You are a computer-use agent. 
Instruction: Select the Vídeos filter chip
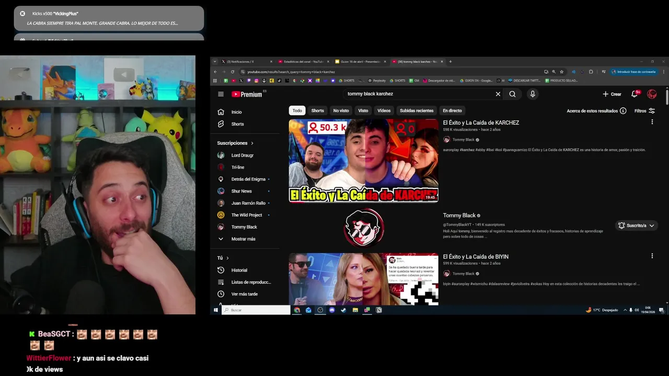tap(384, 111)
